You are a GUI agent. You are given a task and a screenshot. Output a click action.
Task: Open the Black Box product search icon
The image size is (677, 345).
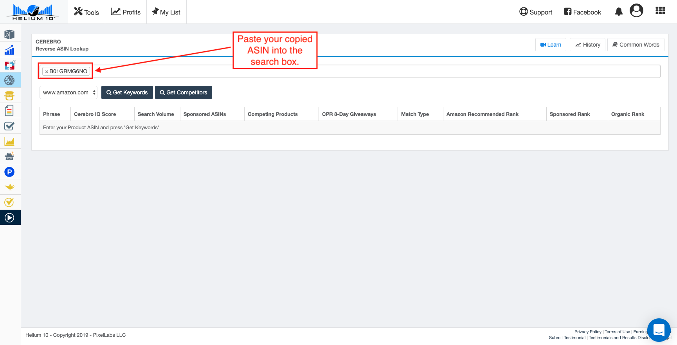click(9, 34)
